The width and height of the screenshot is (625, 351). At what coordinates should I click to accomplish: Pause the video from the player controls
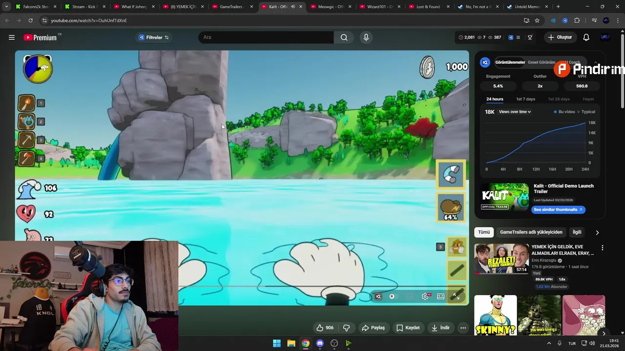[x=392, y=296]
